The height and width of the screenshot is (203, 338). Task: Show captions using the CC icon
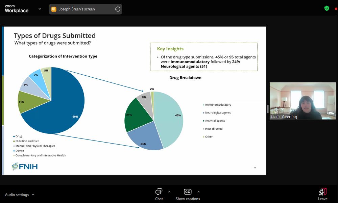pyautogui.click(x=188, y=192)
